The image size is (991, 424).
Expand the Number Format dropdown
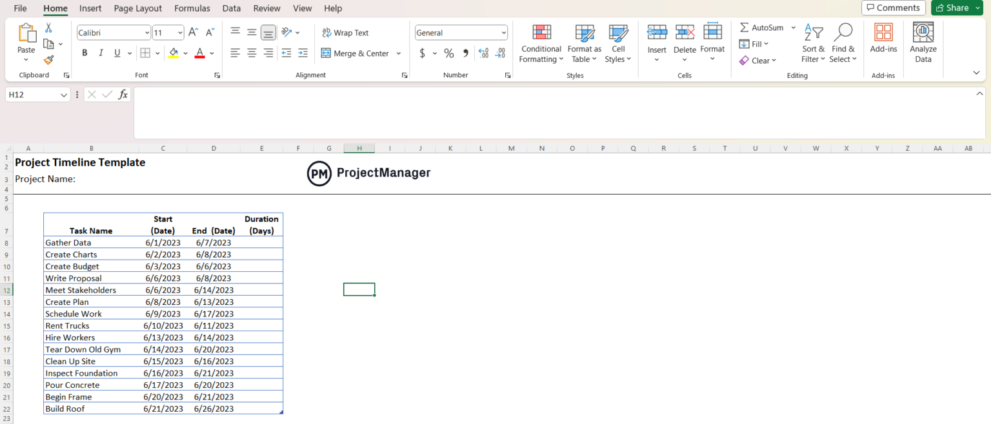[x=504, y=32]
